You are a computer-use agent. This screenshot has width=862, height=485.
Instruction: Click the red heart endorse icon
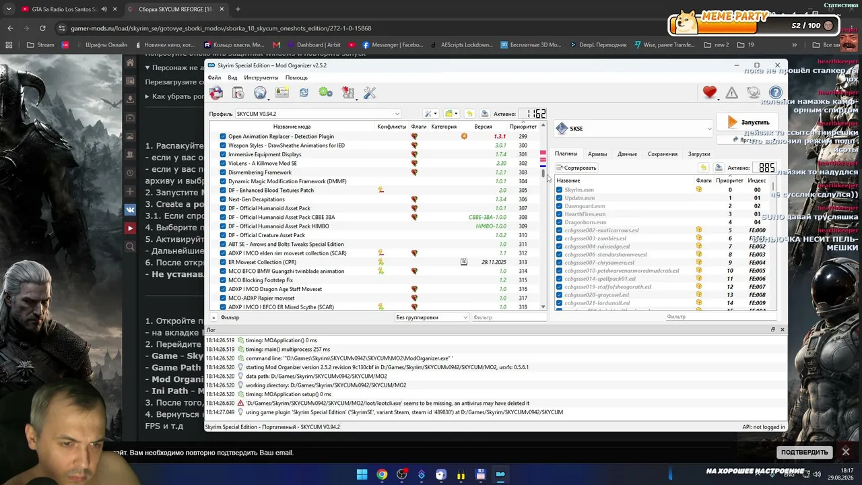point(710,93)
